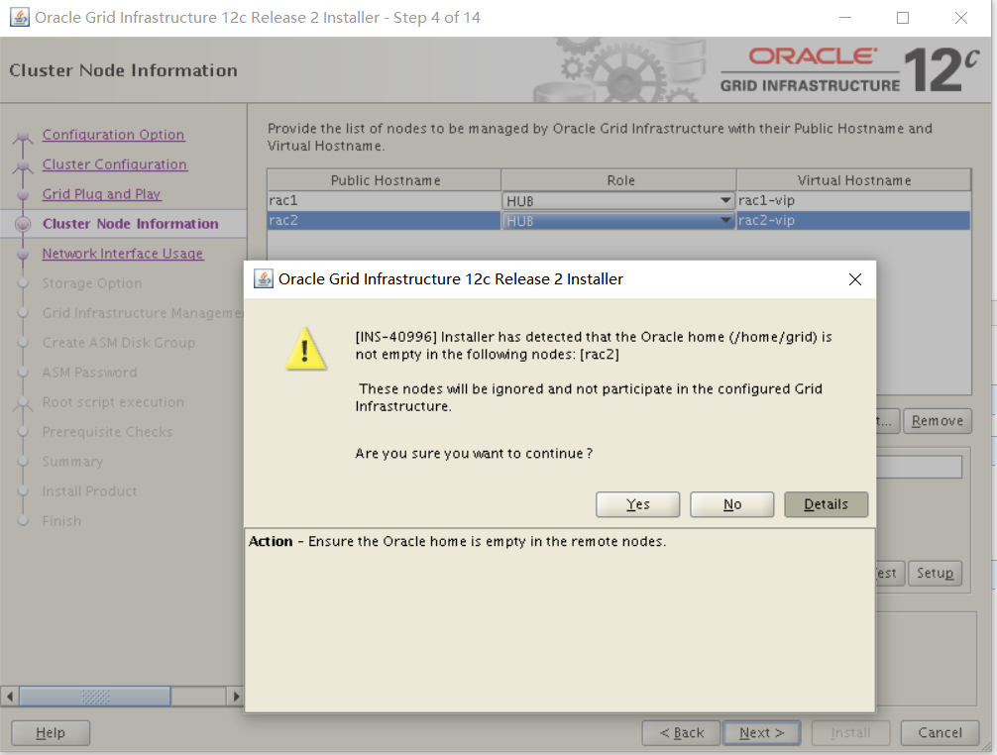Minimize the installer main window
The width and height of the screenshot is (997, 755).
tap(845, 18)
